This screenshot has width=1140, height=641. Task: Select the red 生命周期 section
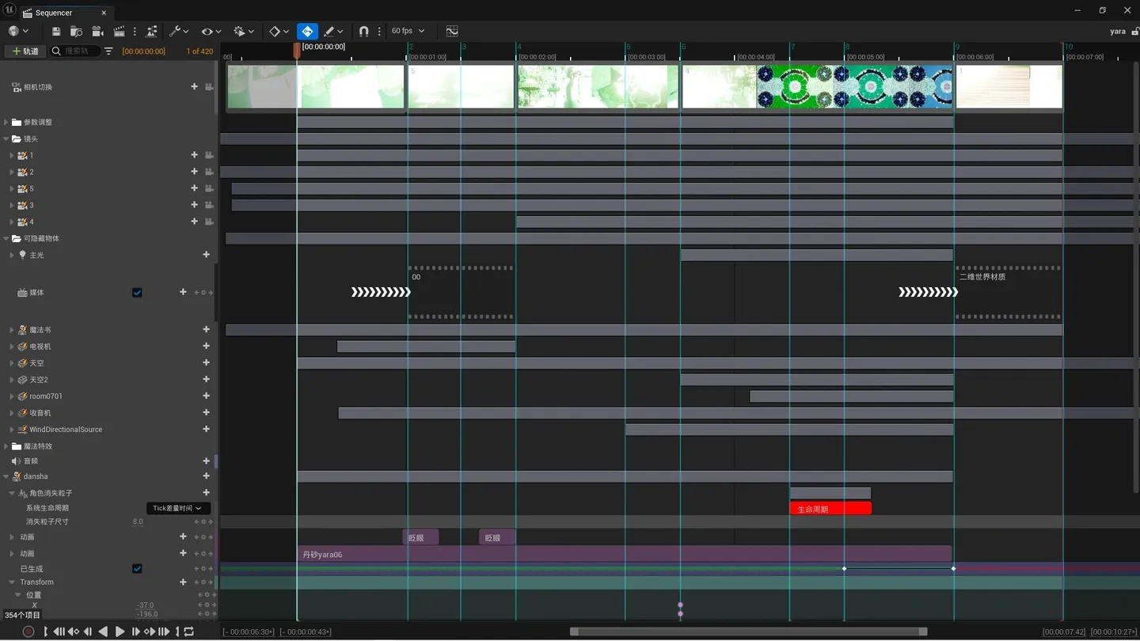point(830,509)
